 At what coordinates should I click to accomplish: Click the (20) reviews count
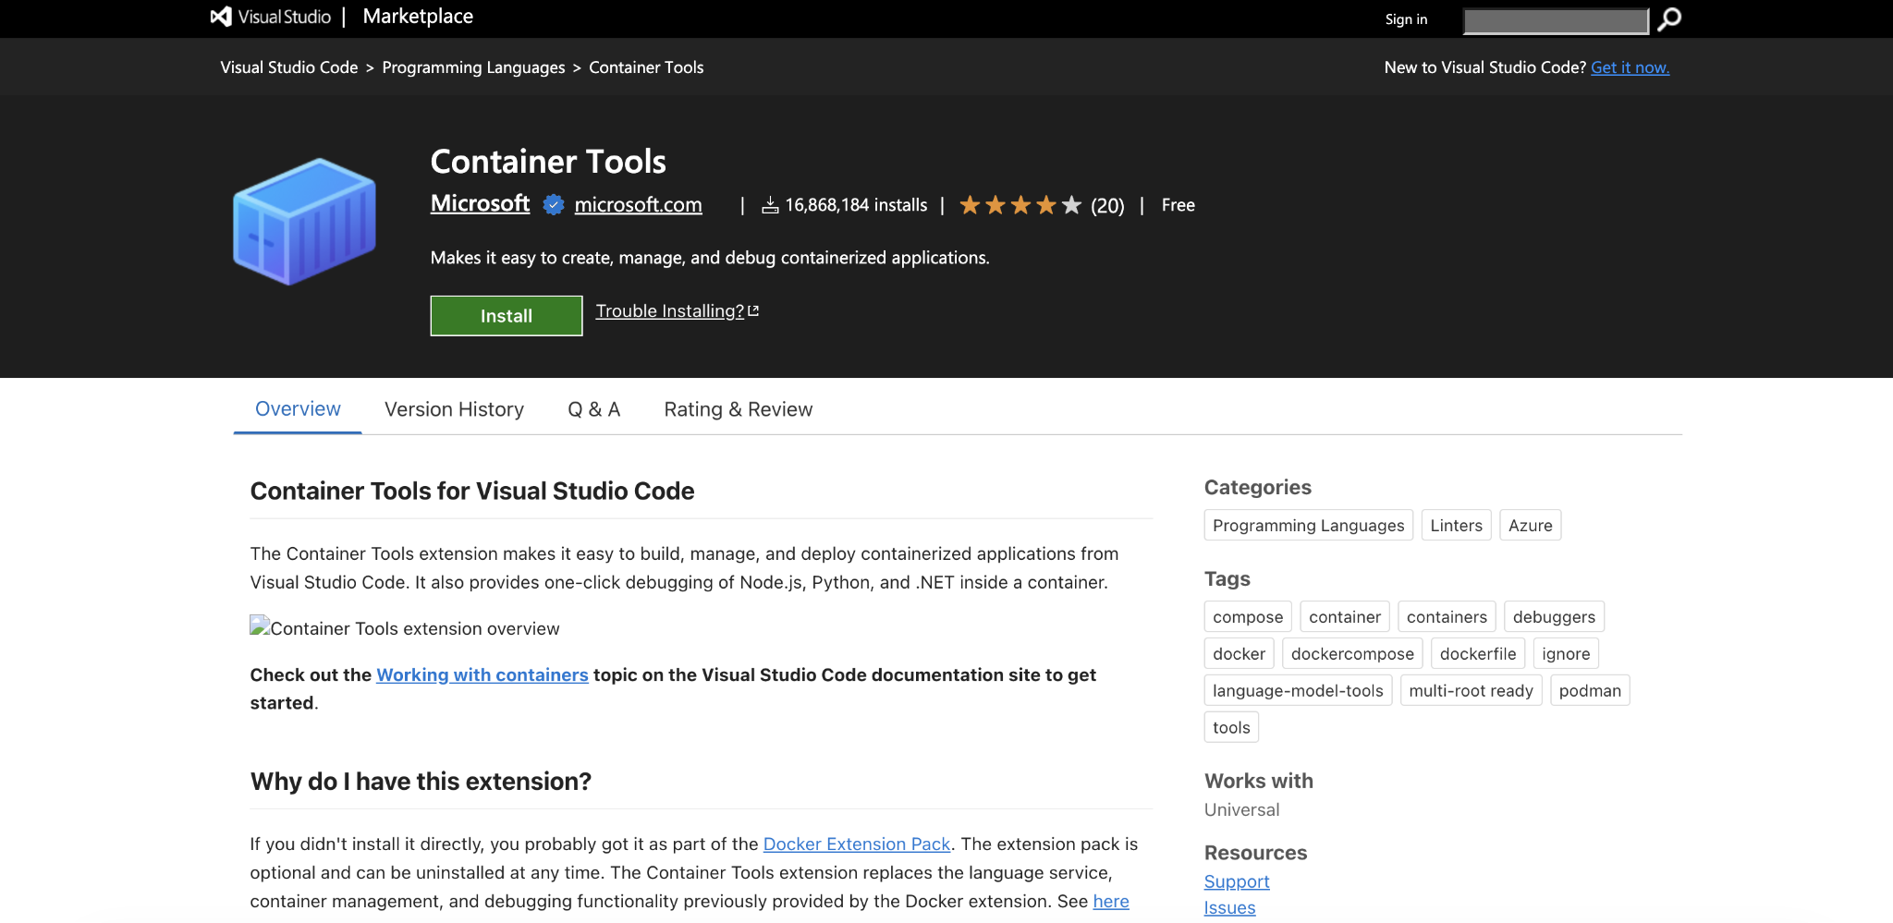point(1107,205)
